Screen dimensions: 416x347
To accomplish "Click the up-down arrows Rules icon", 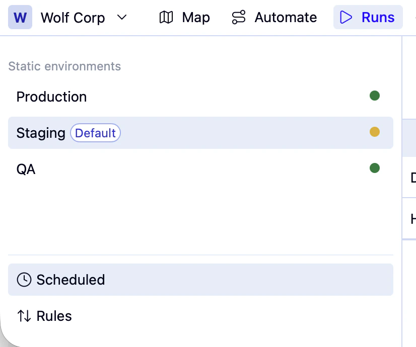I will click(24, 316).
